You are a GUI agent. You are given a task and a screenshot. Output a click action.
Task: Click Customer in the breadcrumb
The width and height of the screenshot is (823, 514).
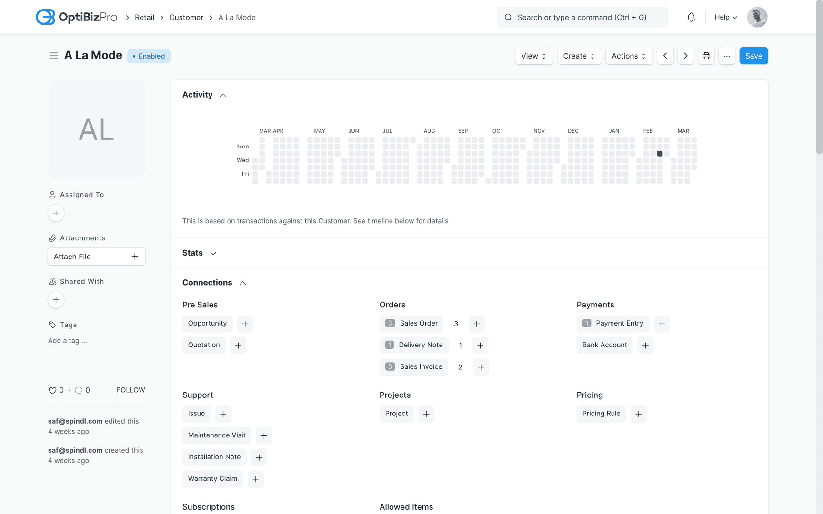(186, 17)
